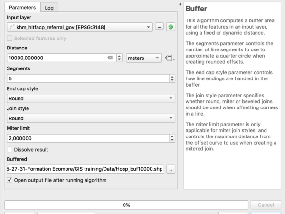Toggle the Selected features only checkbox
The height and width of the screenshot is (214, 285).
click(9, 38)
